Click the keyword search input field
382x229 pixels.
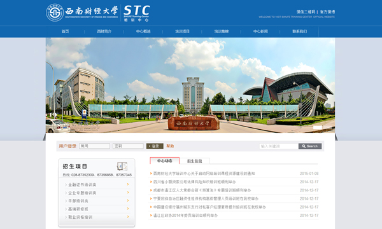[279, 146]
